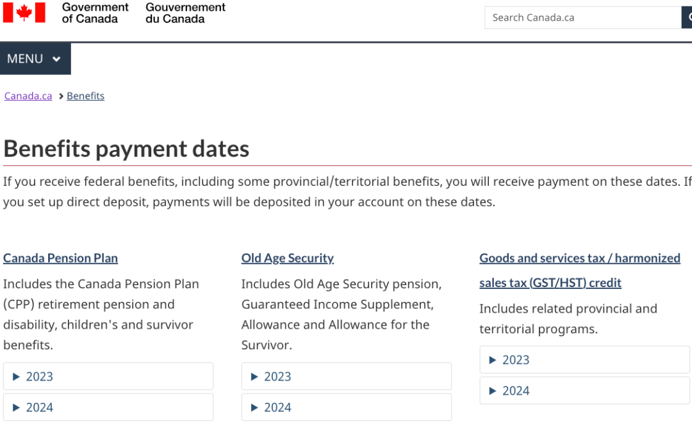Open the MENU navigation button
Screen dimensions: 692x437
pos(35,59)
